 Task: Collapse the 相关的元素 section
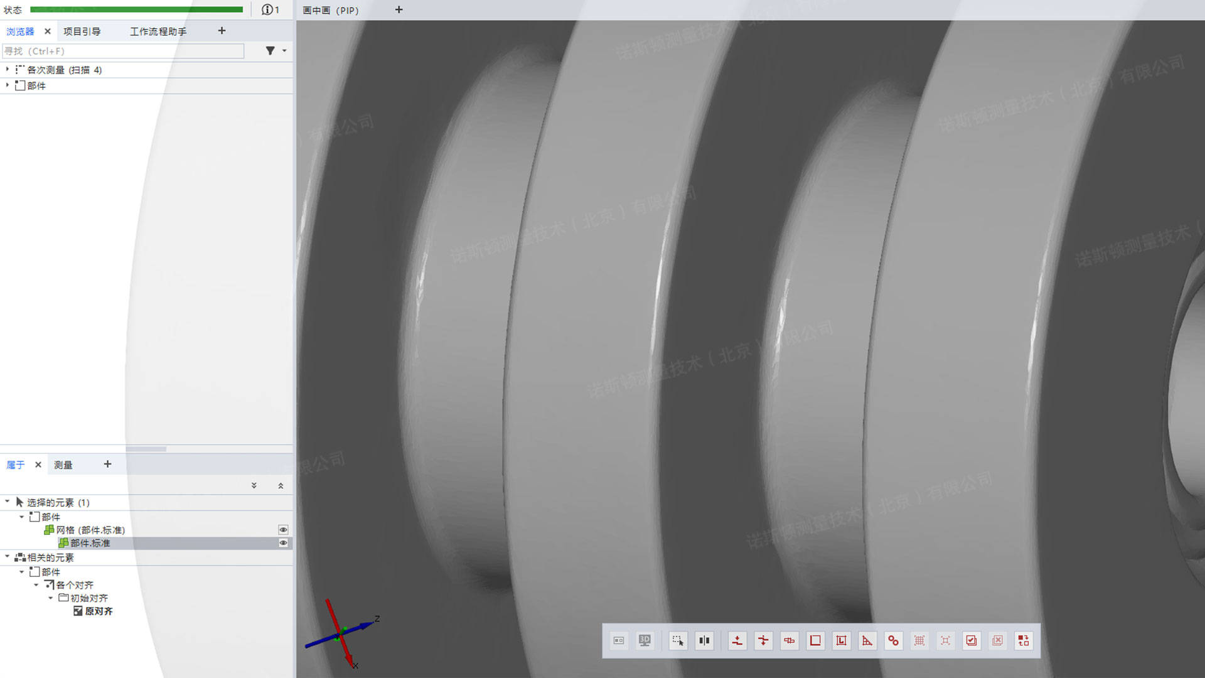pyautogui.click(x=8, y=556)
